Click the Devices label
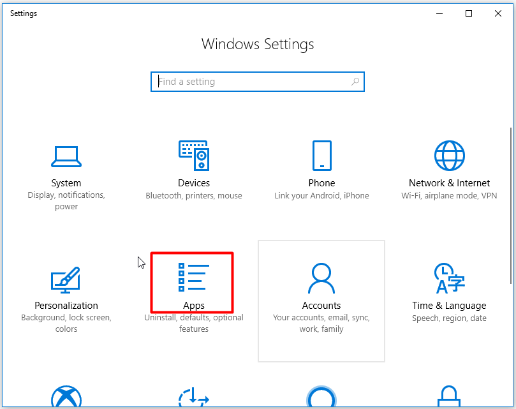The image size is (516, 409). point(194,182)
